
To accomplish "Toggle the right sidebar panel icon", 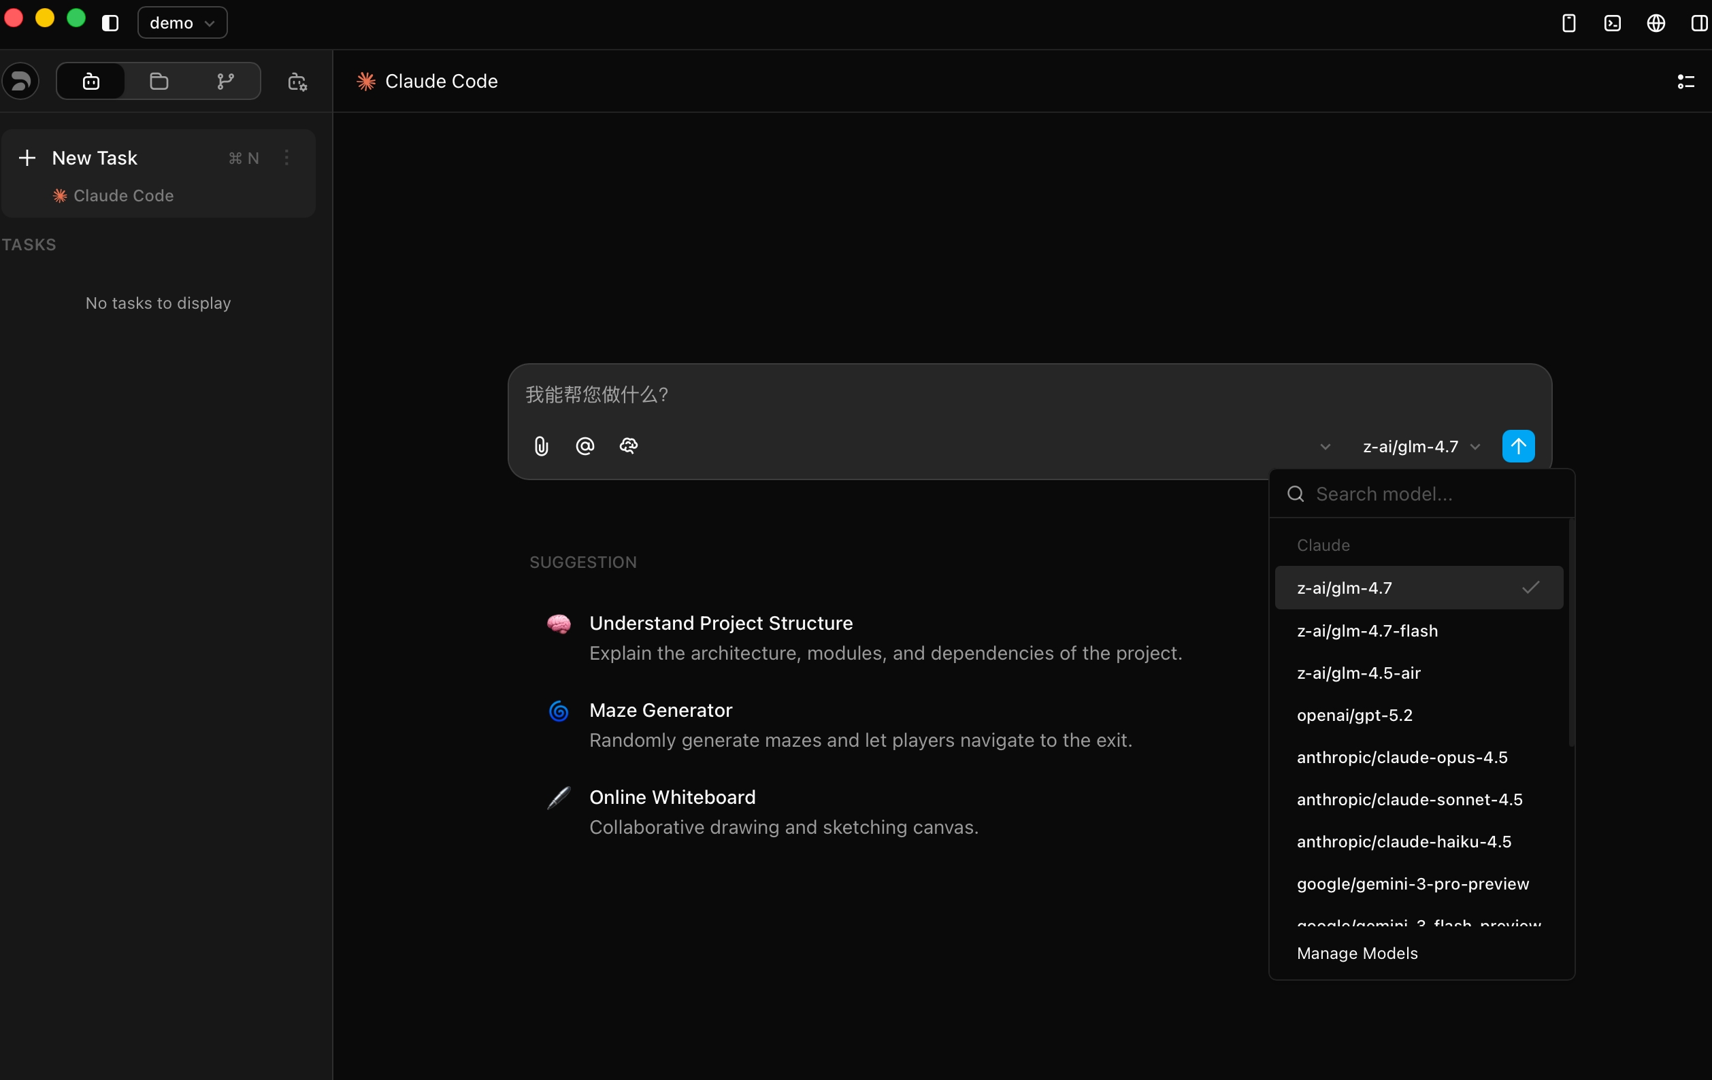I will [x=1699, y=23].
